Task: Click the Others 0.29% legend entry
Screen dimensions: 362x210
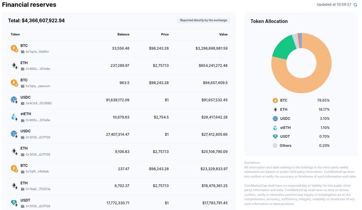Action: pyautogui.click(x=301, y=146)
